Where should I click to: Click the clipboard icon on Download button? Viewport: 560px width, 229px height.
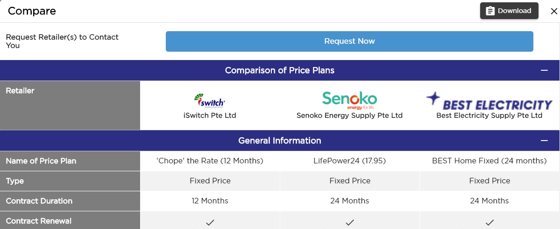click(x=490, y=11)
